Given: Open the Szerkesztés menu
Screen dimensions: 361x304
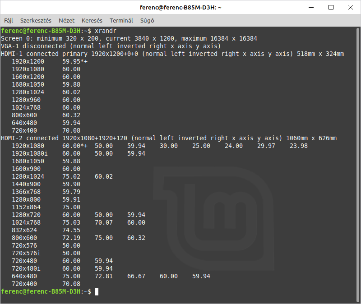Looking at the screenshot, I should coord(36,20).
